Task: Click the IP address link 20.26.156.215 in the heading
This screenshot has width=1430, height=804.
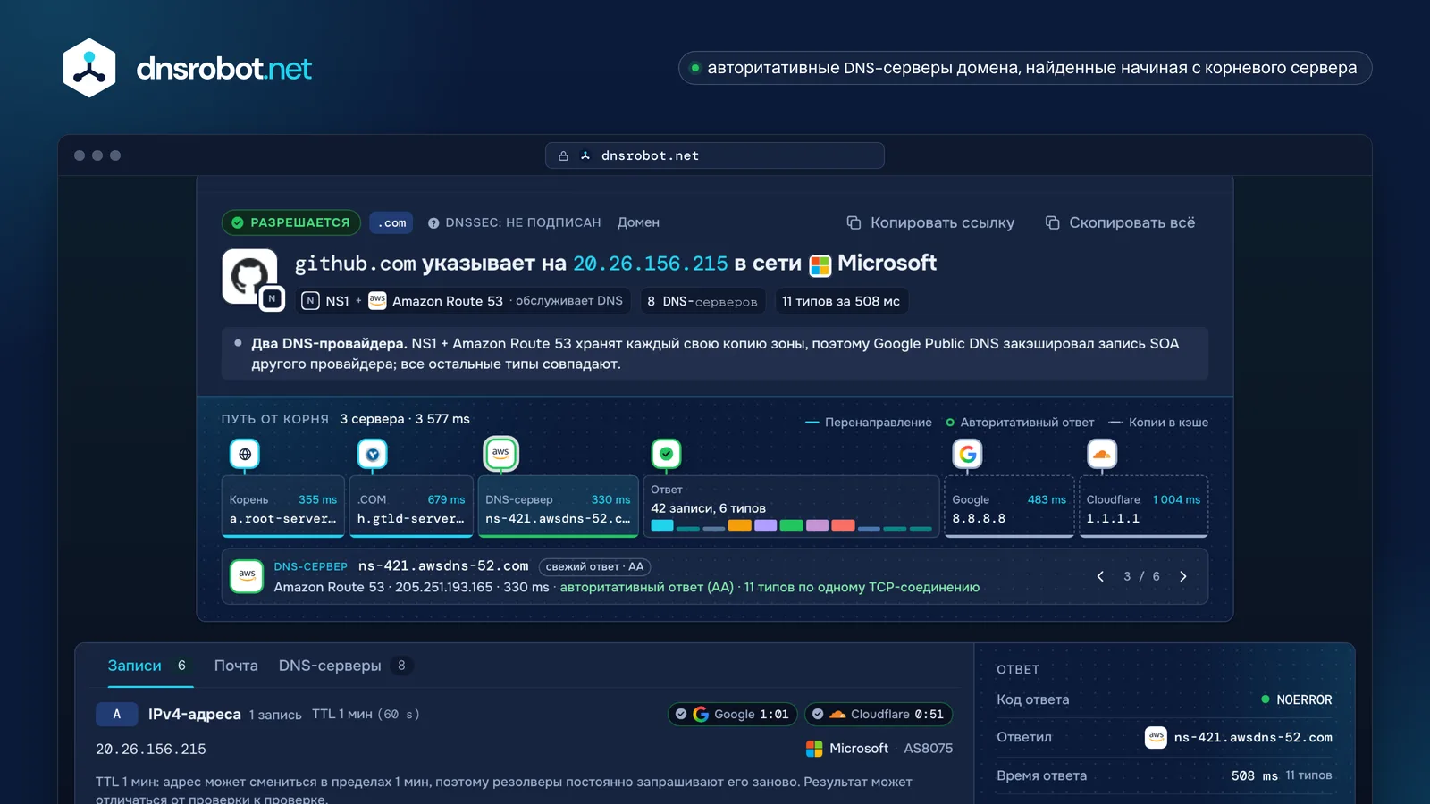Action: pyautogui.click(x=650, y=264)
